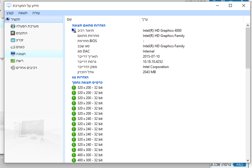Image resolution: width=252 pixels, height=168 pixels.
Task: Select תקציר in the sidebar
Action: point(34,19)
